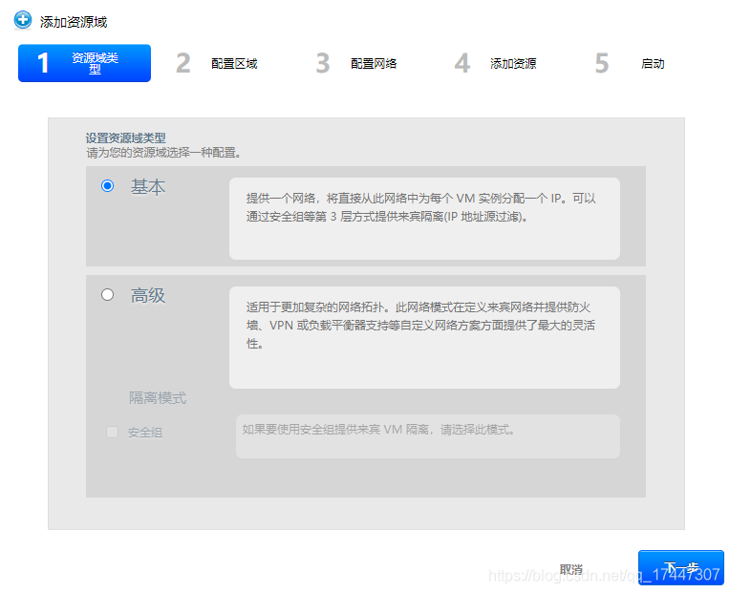Click the 隔离模式 label
Image resolution: width=730 pixels, height=593 pixels.
click(158, 398)
